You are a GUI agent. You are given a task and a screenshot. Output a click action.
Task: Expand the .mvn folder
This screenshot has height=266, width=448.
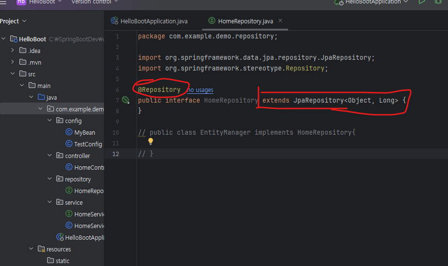tap(13, 62)
